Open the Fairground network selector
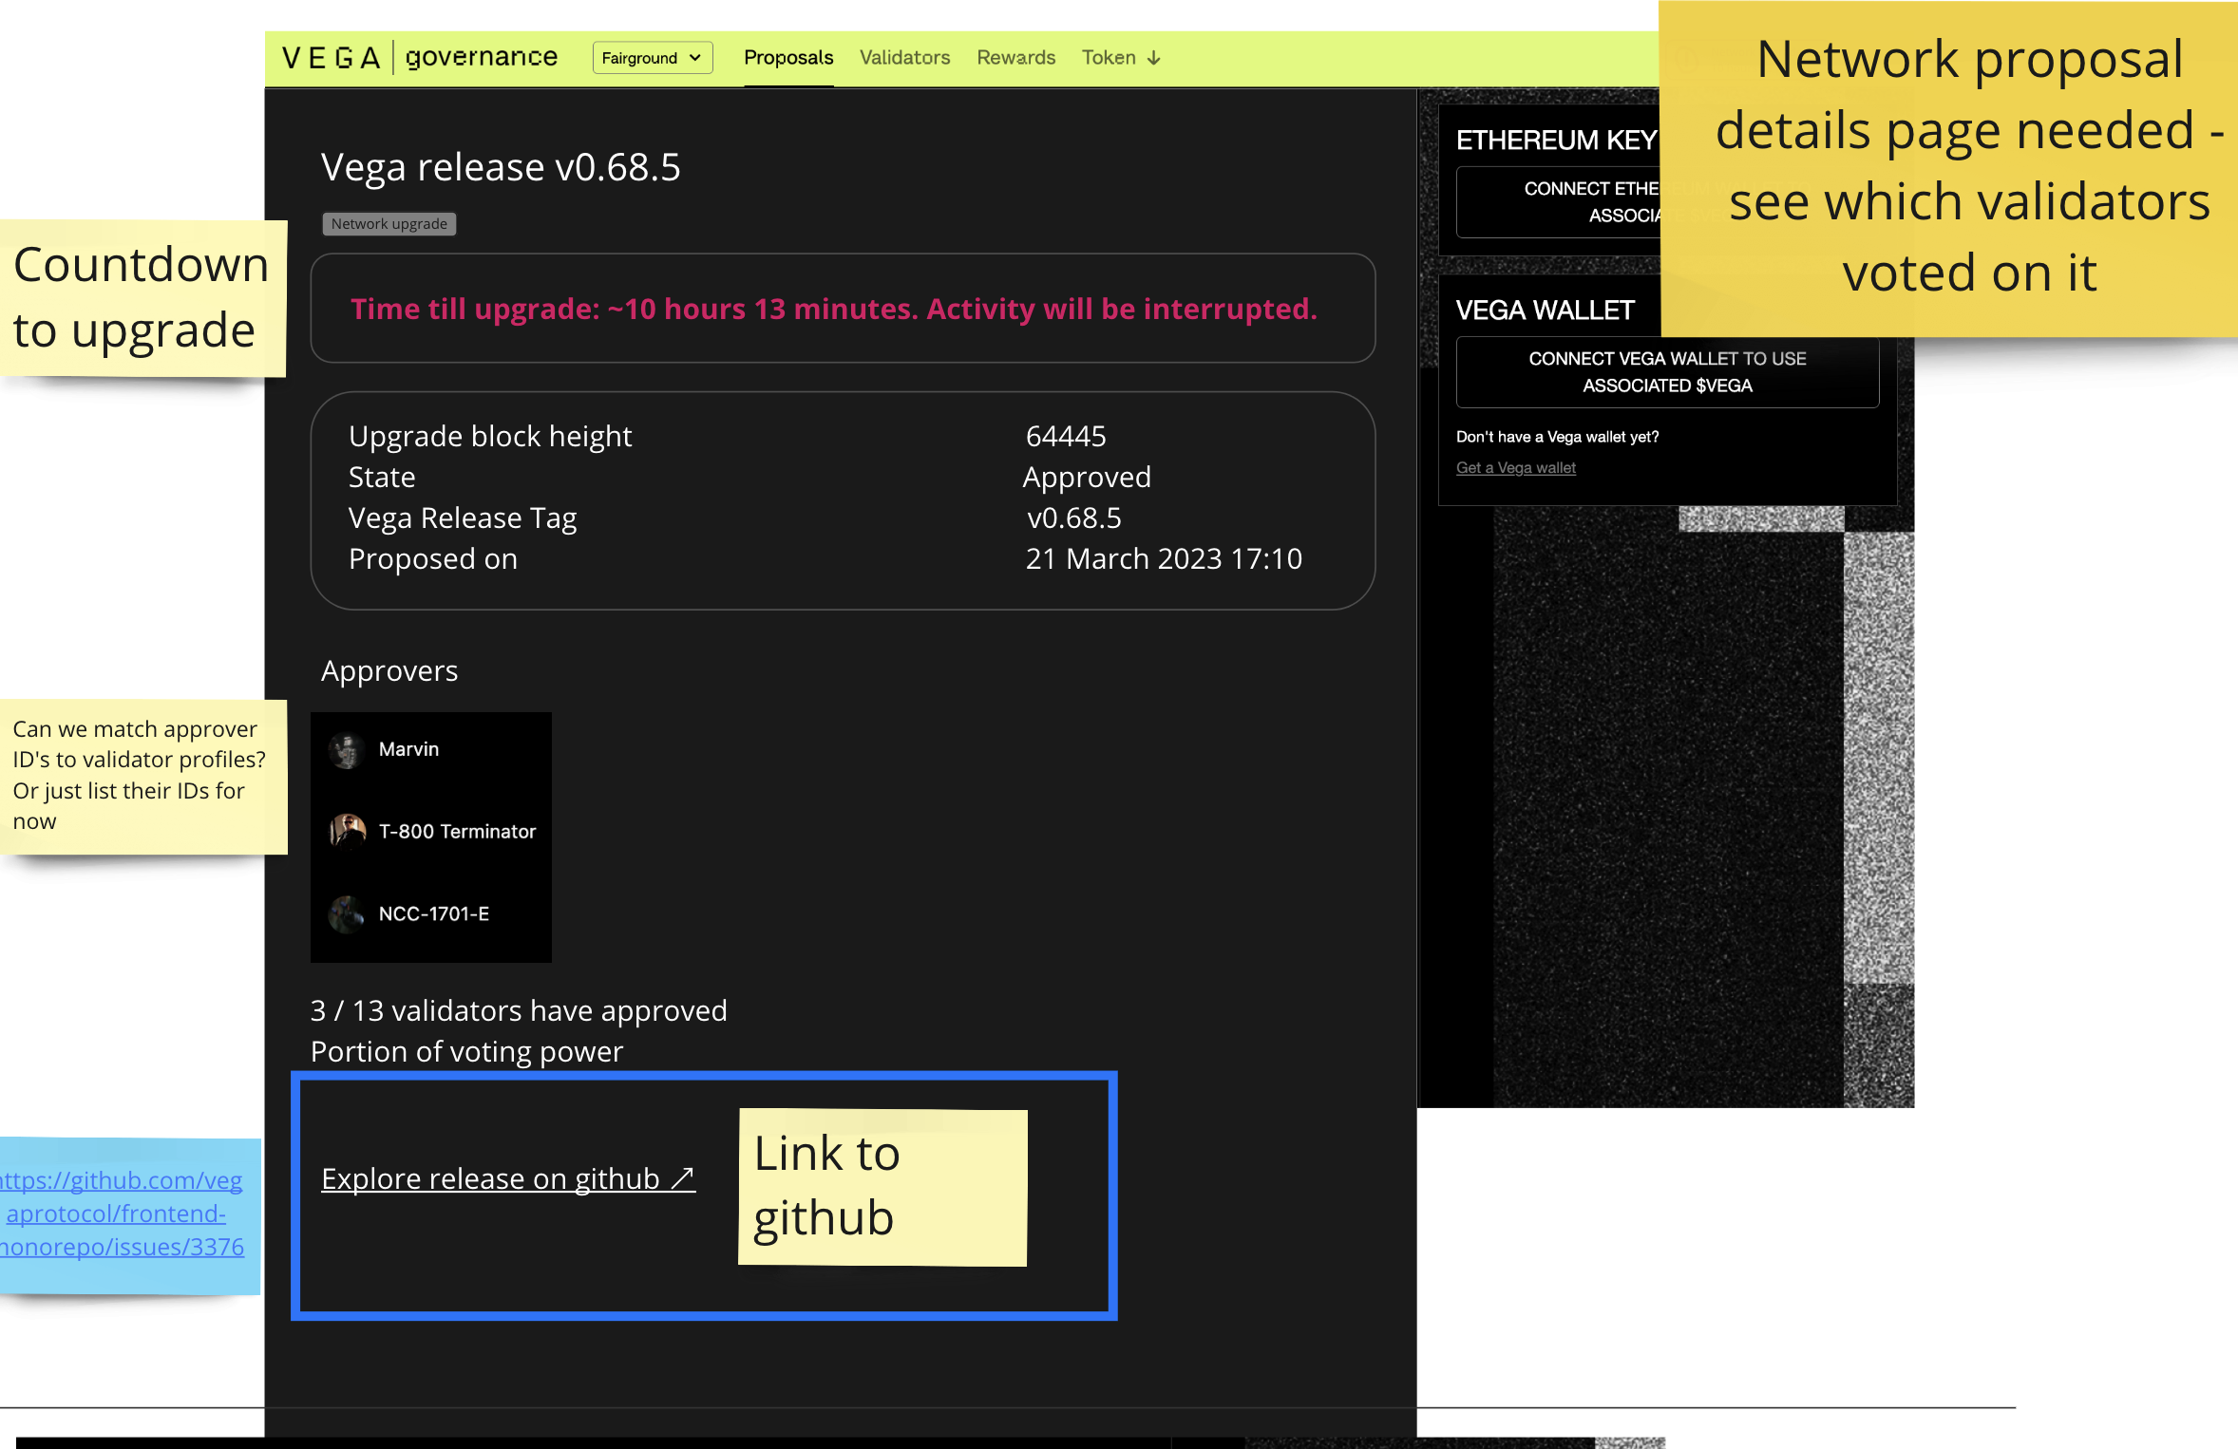2238x1449 pixels. pos(652,58)
